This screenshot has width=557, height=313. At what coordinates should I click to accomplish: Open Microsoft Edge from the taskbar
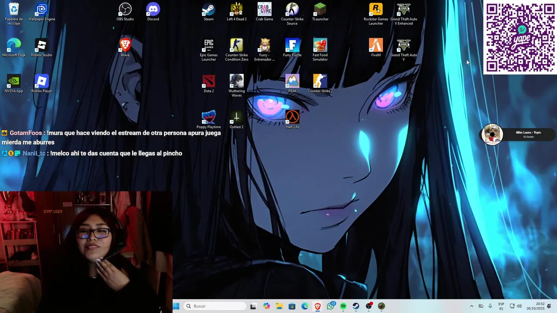305,306
